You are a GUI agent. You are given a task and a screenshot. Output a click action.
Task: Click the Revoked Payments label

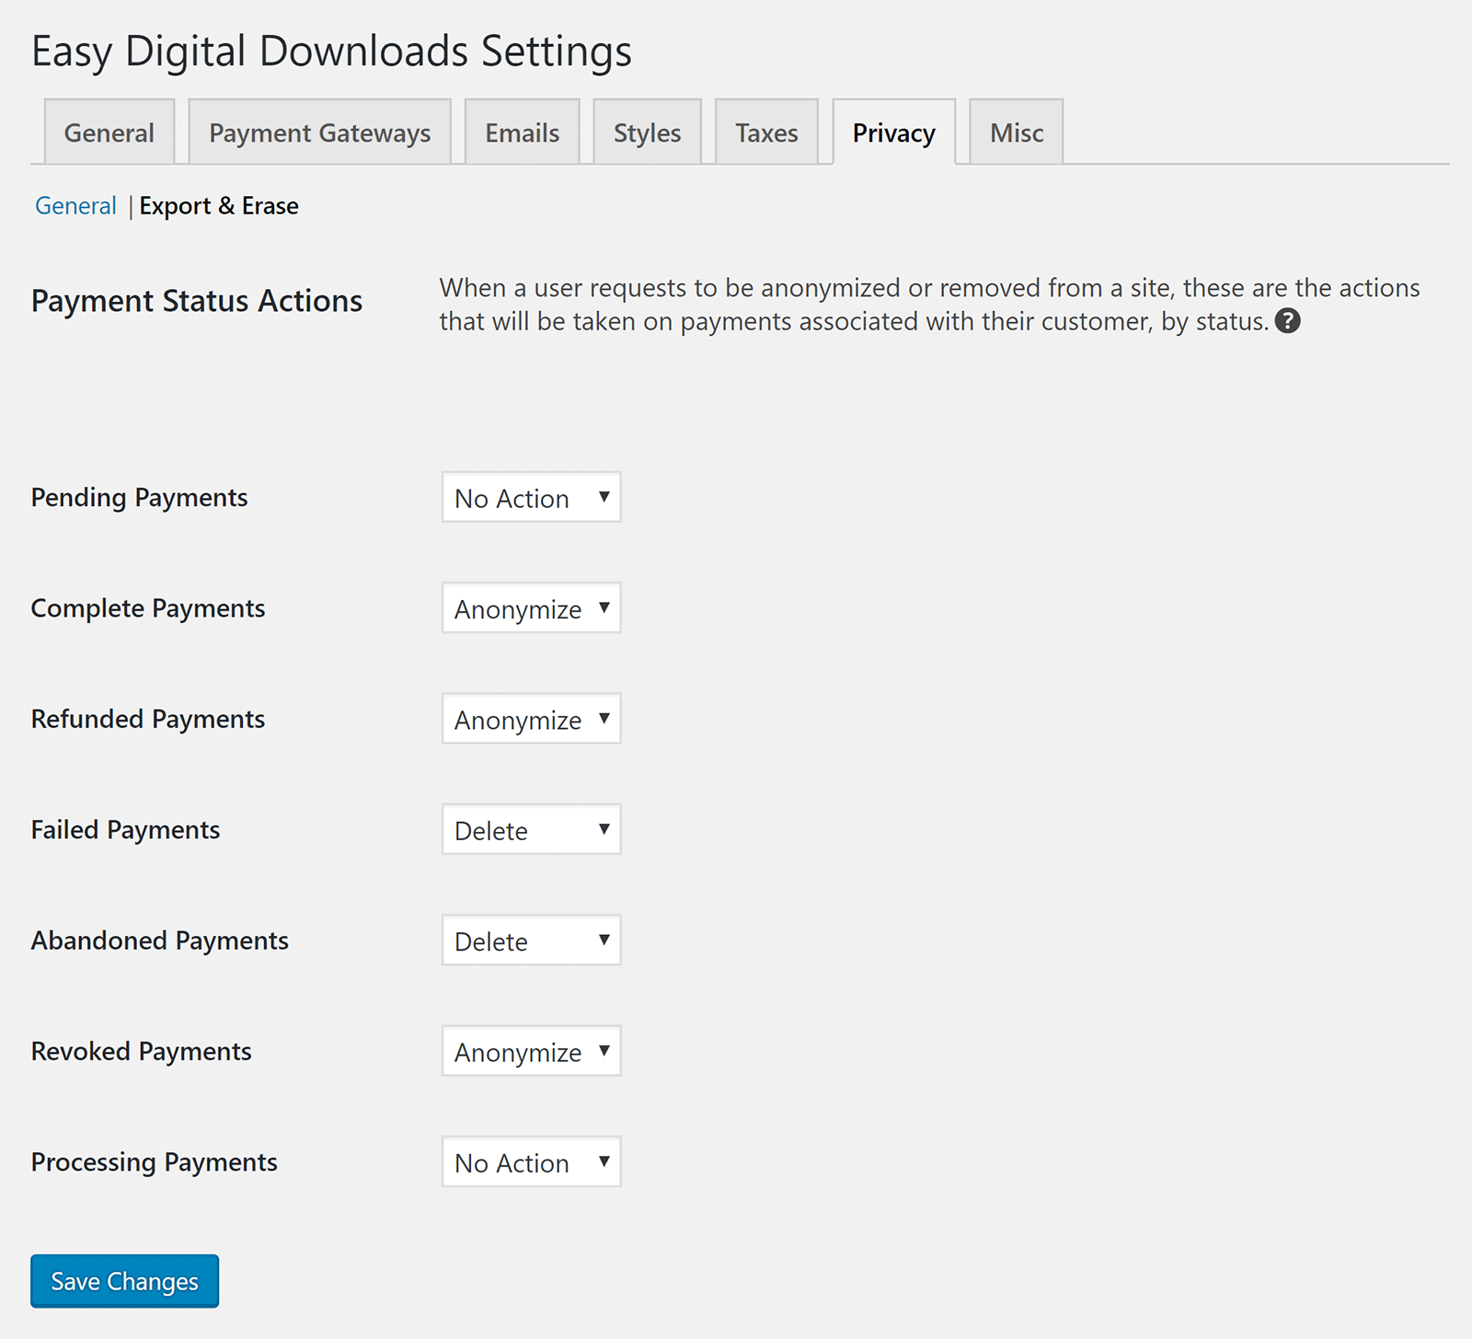[142, 1051]
